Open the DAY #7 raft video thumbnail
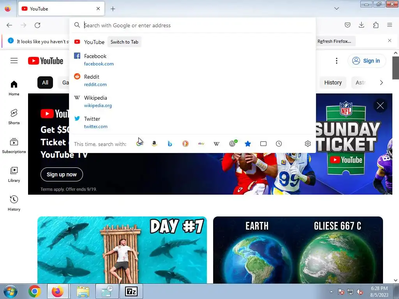Viewport: 399px width, 299px height. tap(122, 250)
